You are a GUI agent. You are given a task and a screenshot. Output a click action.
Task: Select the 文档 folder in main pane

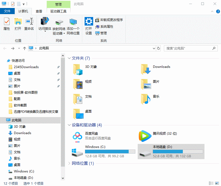pos(82,99)
